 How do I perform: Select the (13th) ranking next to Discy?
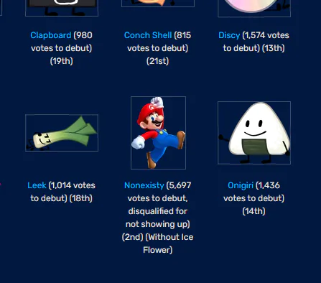274,48
